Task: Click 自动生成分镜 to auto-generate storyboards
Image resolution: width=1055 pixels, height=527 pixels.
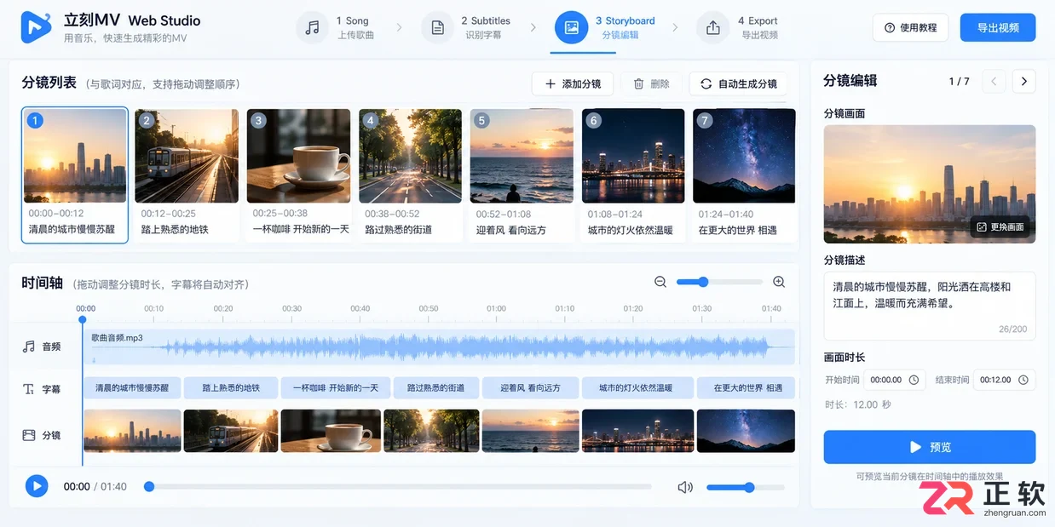Action: pos(739,83)
